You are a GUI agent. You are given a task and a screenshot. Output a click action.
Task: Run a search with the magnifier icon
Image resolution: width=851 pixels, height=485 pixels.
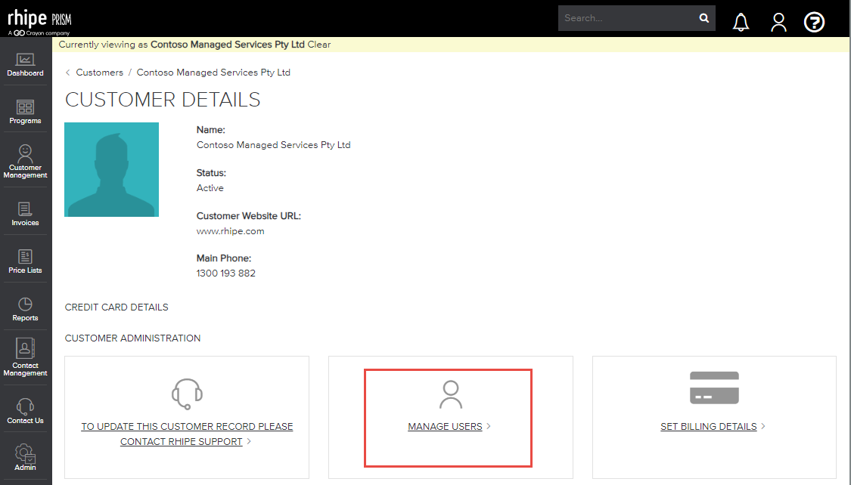(x=703, y=17)
